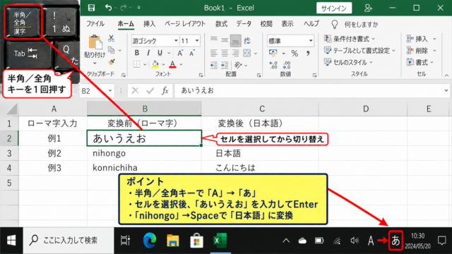Image resolution: width=452 pixels, height=254 pixels.
Task: Switch to the データ tab
Action: point(244,24)
